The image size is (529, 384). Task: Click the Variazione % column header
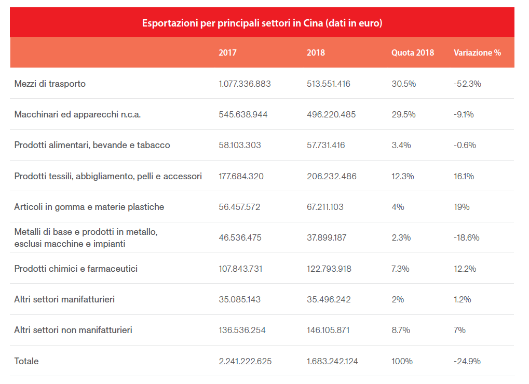pyautogui.click(x=477, y=52)
